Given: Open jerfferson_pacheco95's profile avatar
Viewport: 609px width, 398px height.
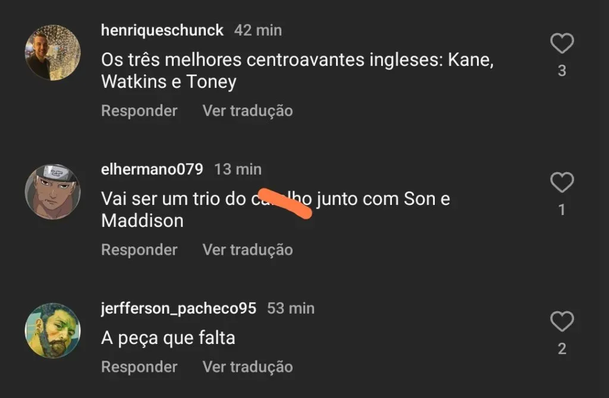Looking at the screenshot, I should point(52,330).
